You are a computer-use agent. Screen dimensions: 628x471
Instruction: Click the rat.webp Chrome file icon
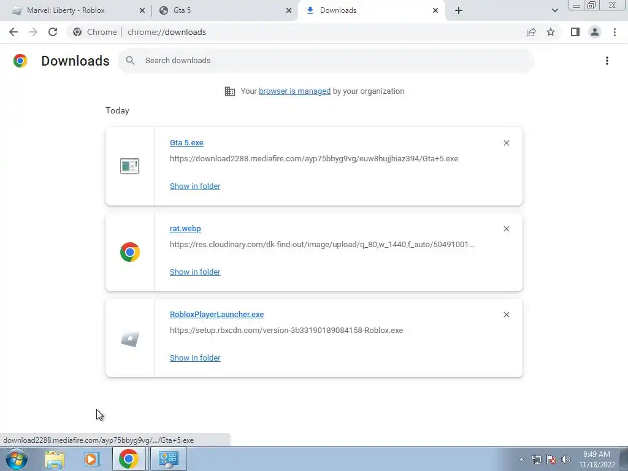pos(130,252)
